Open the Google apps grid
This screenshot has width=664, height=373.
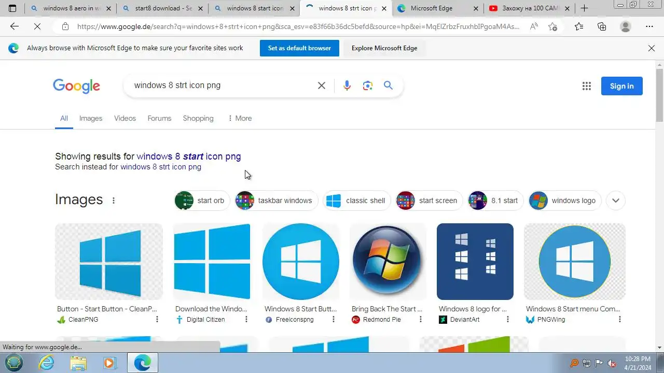587,86
